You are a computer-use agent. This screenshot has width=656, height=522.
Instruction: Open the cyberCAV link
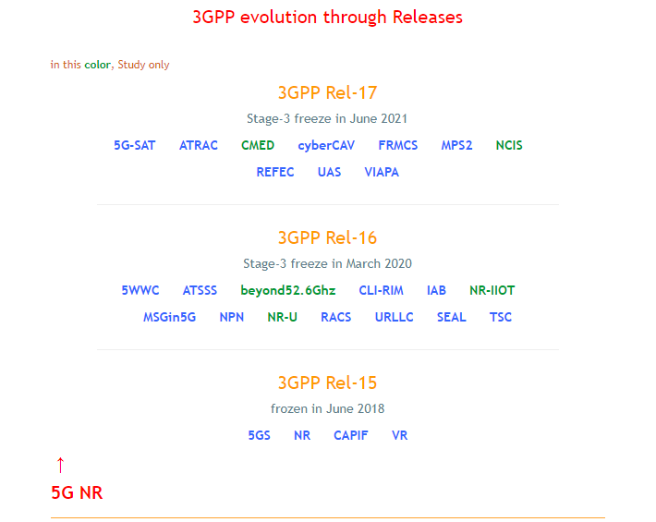pos(326,145)
